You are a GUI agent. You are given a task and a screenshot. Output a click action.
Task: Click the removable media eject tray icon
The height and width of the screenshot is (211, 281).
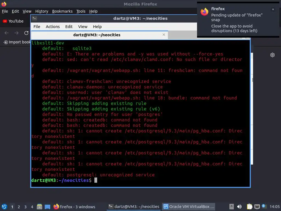(x=232, y=207)
